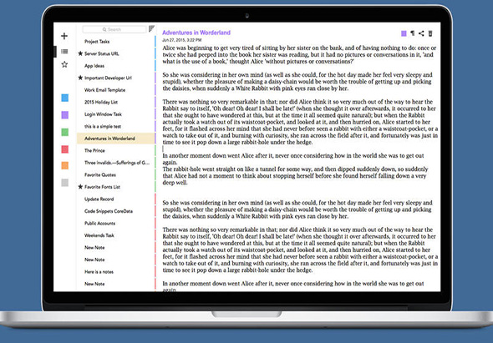Select Login Window Task note
Image resolution: width=493 pixels, height=343 pixels.
(x=115, y=114)
